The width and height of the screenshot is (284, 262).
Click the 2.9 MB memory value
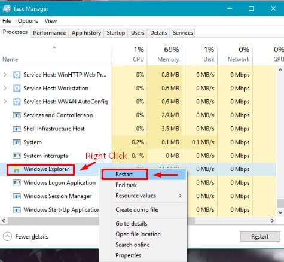point(170,115)
